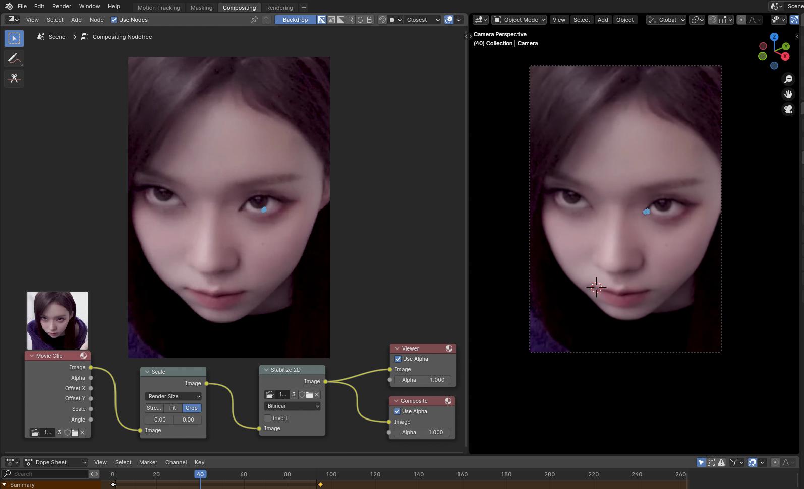The height and width of the screenshot is (489, 804).
Task: Open the Node menu in compositor header
Action: (96, 20)
